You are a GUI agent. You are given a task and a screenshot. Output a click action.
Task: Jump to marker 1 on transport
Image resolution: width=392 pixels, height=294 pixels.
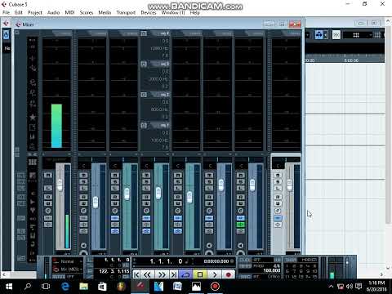[x=287, y=266]
